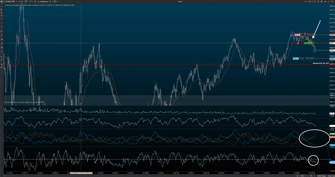Click the mouse mode icon in top toolbar

50,2
